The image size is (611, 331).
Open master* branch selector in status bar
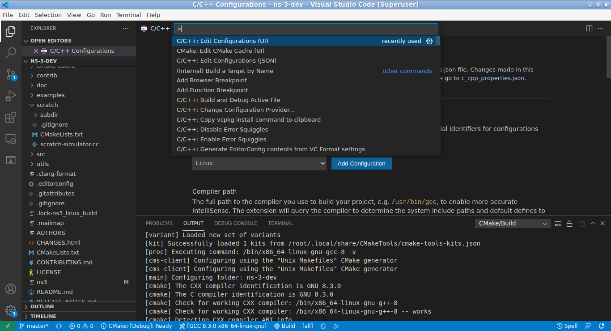pos(34,326)
